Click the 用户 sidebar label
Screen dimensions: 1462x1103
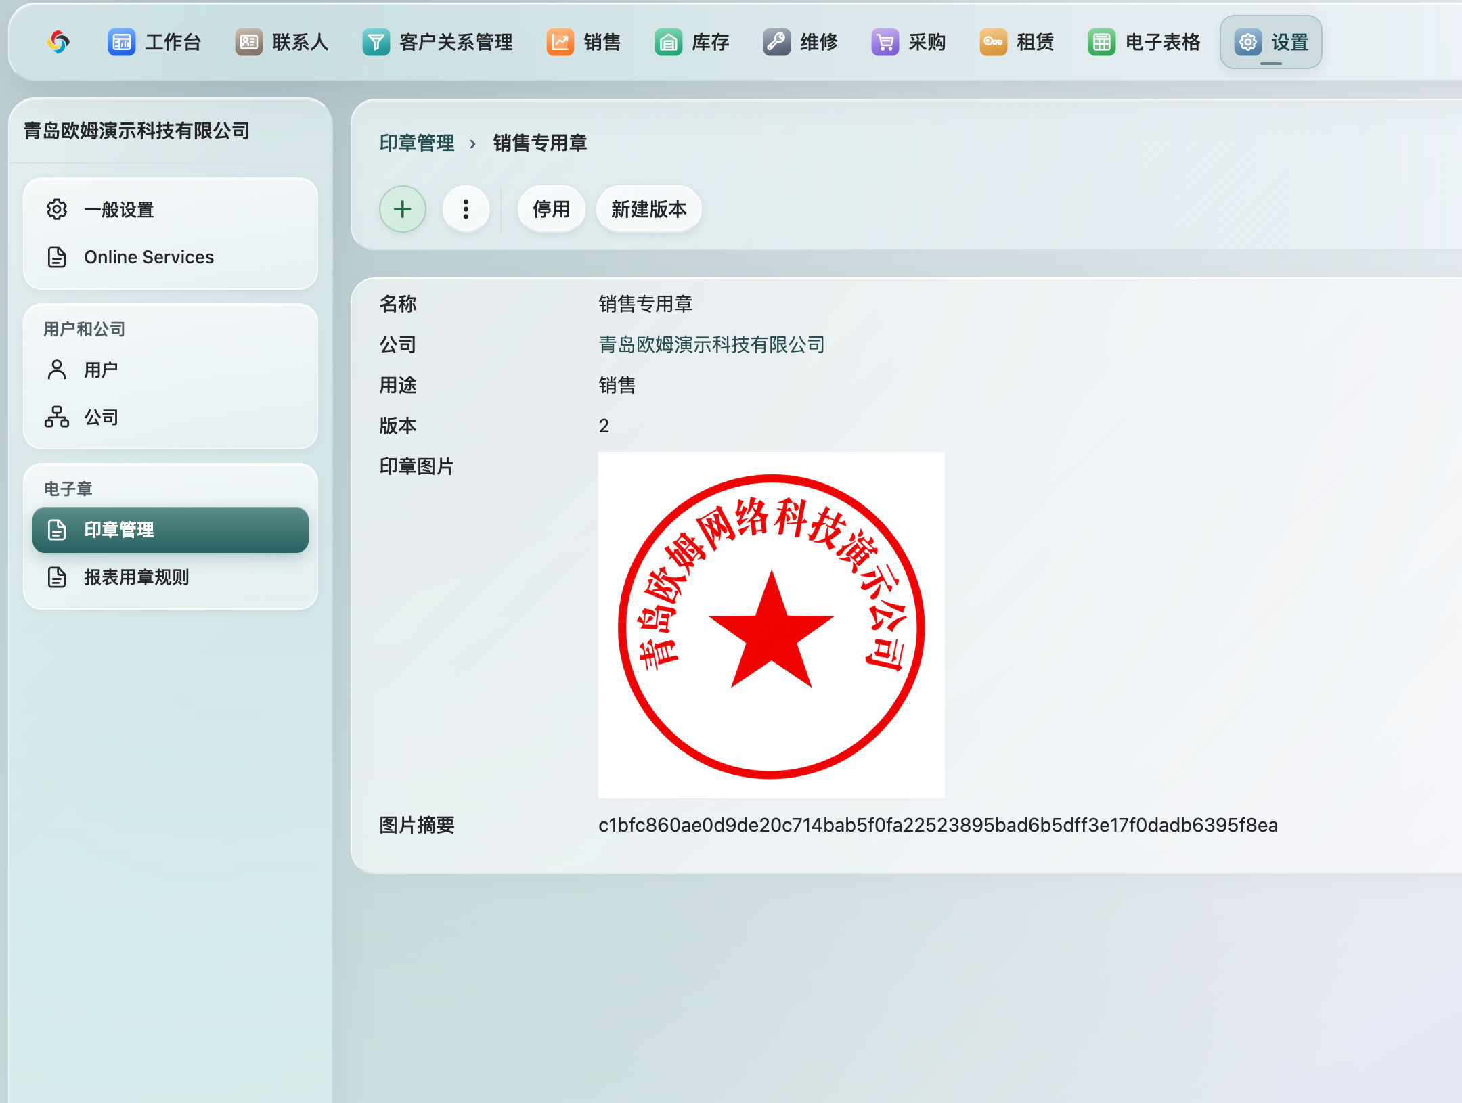click(101, 369)
